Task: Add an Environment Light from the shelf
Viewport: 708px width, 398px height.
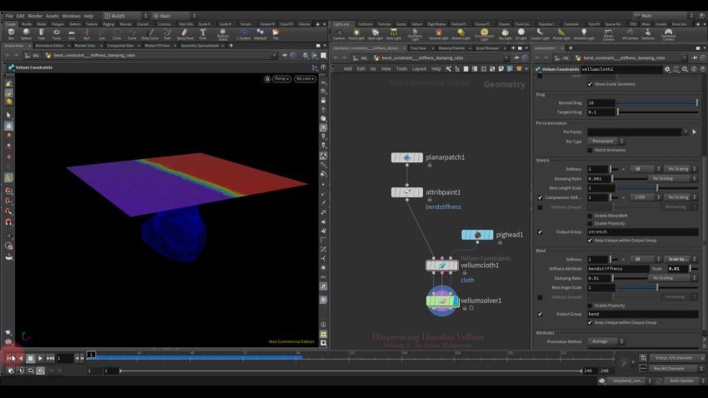Action: click(484, 34)
